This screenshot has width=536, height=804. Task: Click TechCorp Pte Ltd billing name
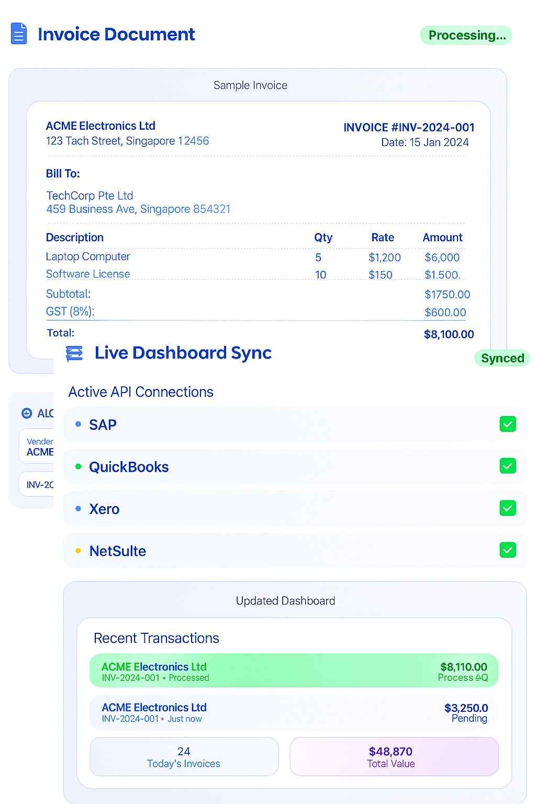tap(90, 196)
